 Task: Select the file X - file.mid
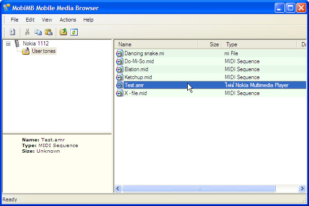point(136,93)
